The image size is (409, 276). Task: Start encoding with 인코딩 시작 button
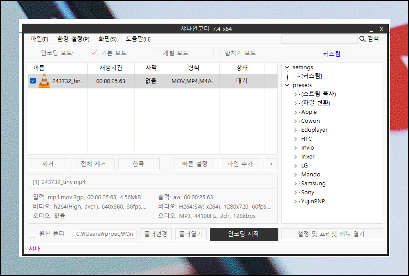244,234
